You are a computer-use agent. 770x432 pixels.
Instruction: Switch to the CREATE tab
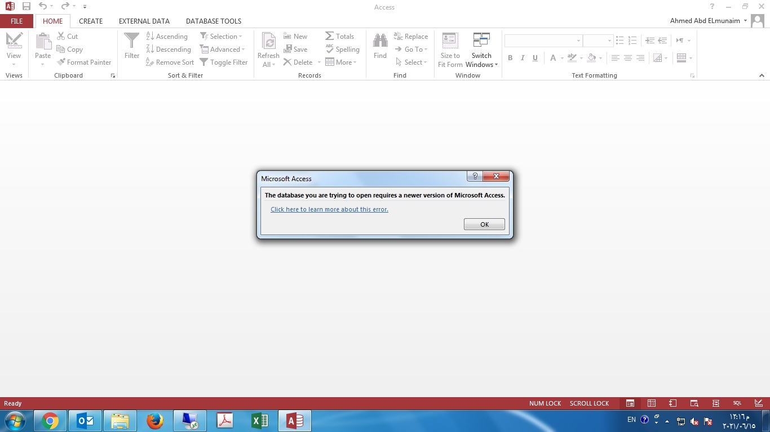[x=91, y=21]
